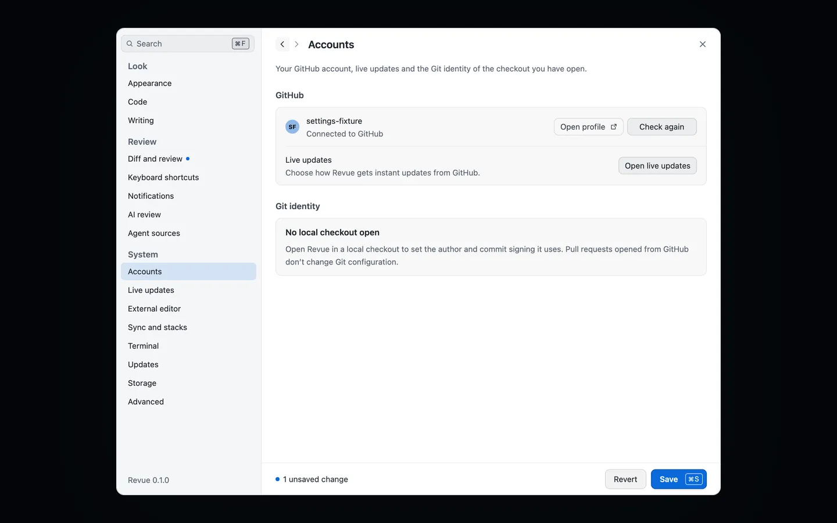Click Open profile button
Viewport: 837px width, 523px height.
point(588,127)
